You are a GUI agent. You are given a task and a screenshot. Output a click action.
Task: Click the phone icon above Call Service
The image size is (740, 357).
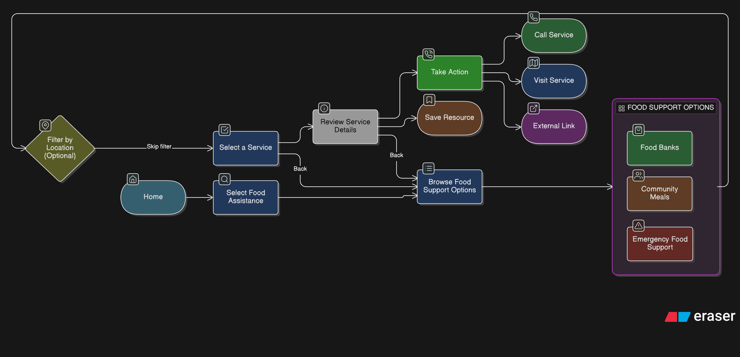pos(533,17)
